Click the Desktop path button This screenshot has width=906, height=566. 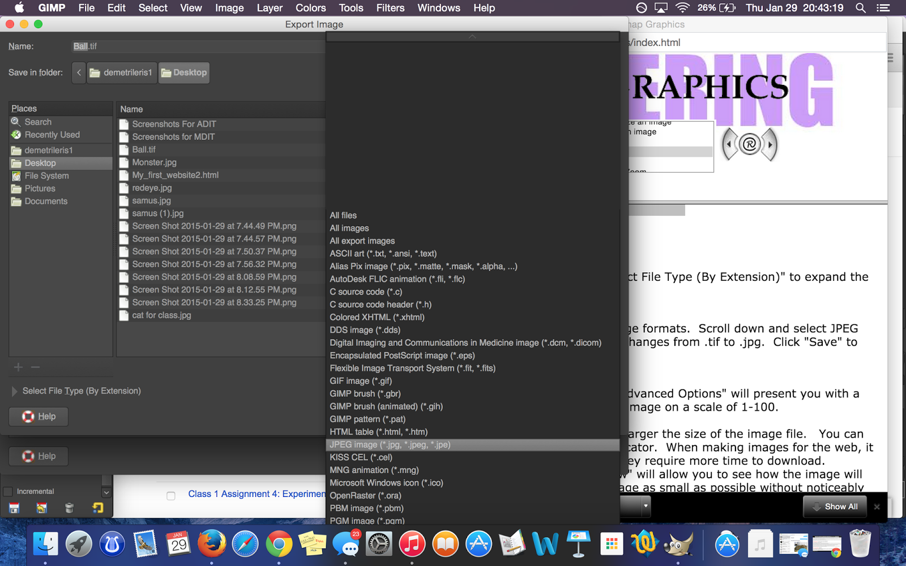click(x=184, y=72)
